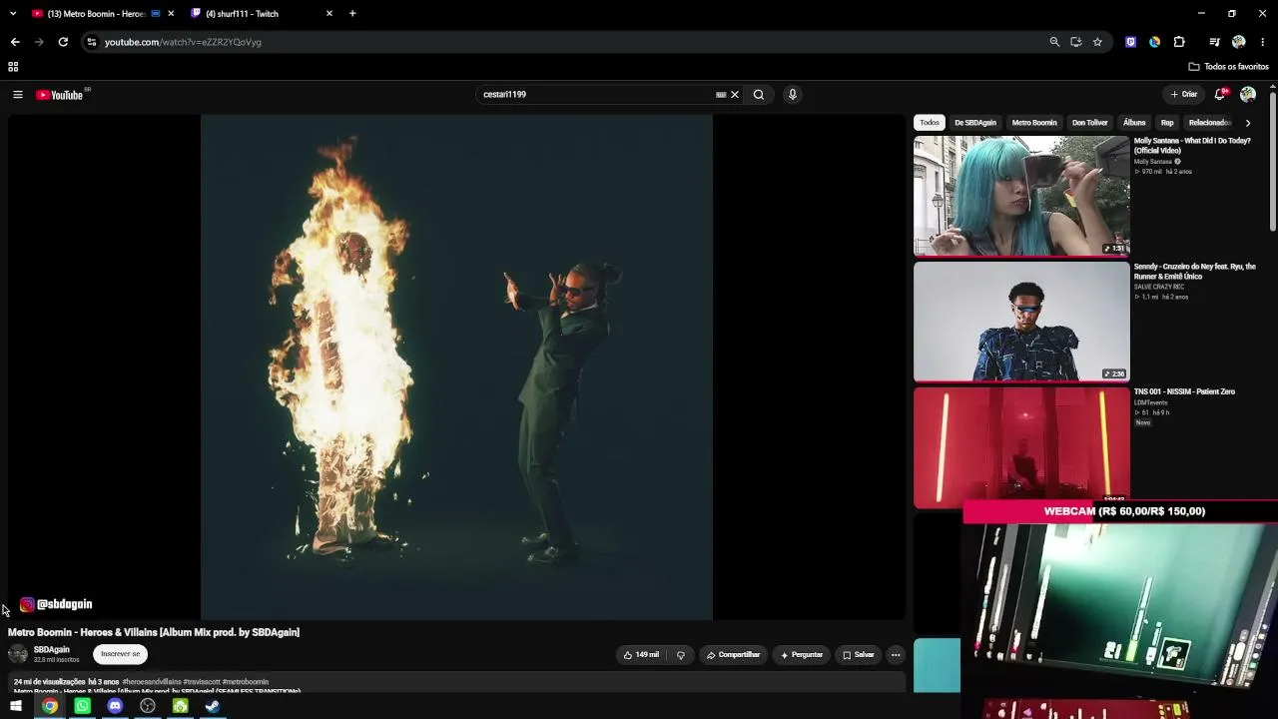Open a new browser tab
Viewport: 1278px width, 719px height.
coord(352,14)
